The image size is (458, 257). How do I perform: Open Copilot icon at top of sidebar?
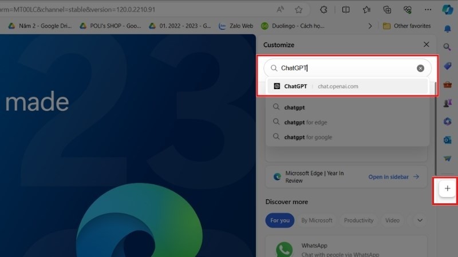click(448, 9)
